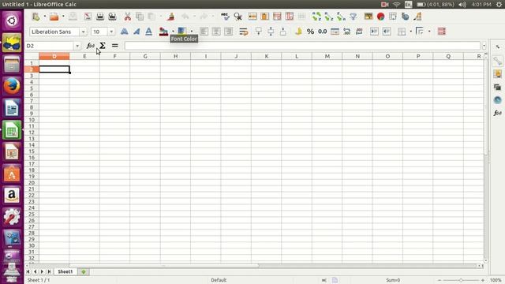Screen dimensions: 505x284
Task: Open the font size dropdown
Action: click(111, 32)
